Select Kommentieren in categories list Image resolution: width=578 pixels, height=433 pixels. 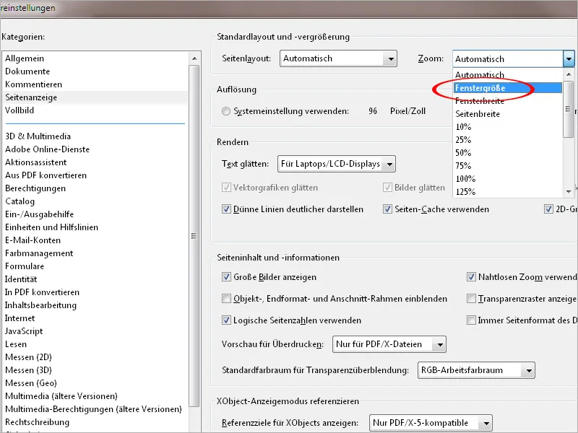pyautogui.click(x=33, y=84)
